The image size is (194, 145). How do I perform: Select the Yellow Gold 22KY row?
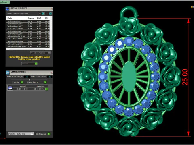pos(28,34)
